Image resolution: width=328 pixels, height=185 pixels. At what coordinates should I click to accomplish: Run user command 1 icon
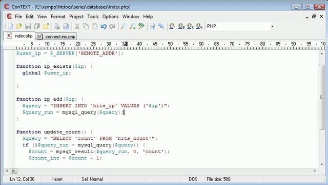point(172,26)
